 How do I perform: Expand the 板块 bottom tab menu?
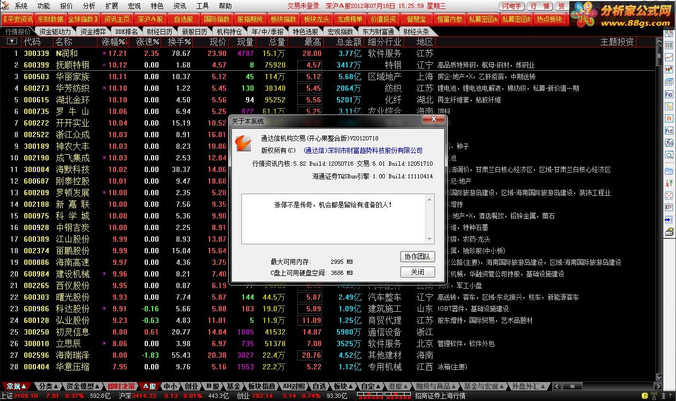(x=342, y=386)
